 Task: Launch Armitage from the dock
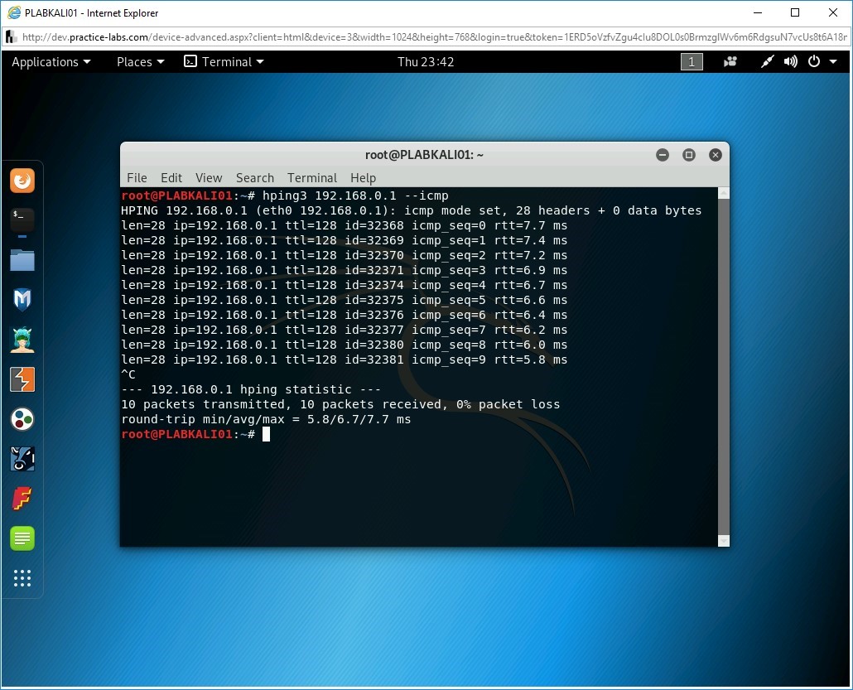click(x=22, y=340)
